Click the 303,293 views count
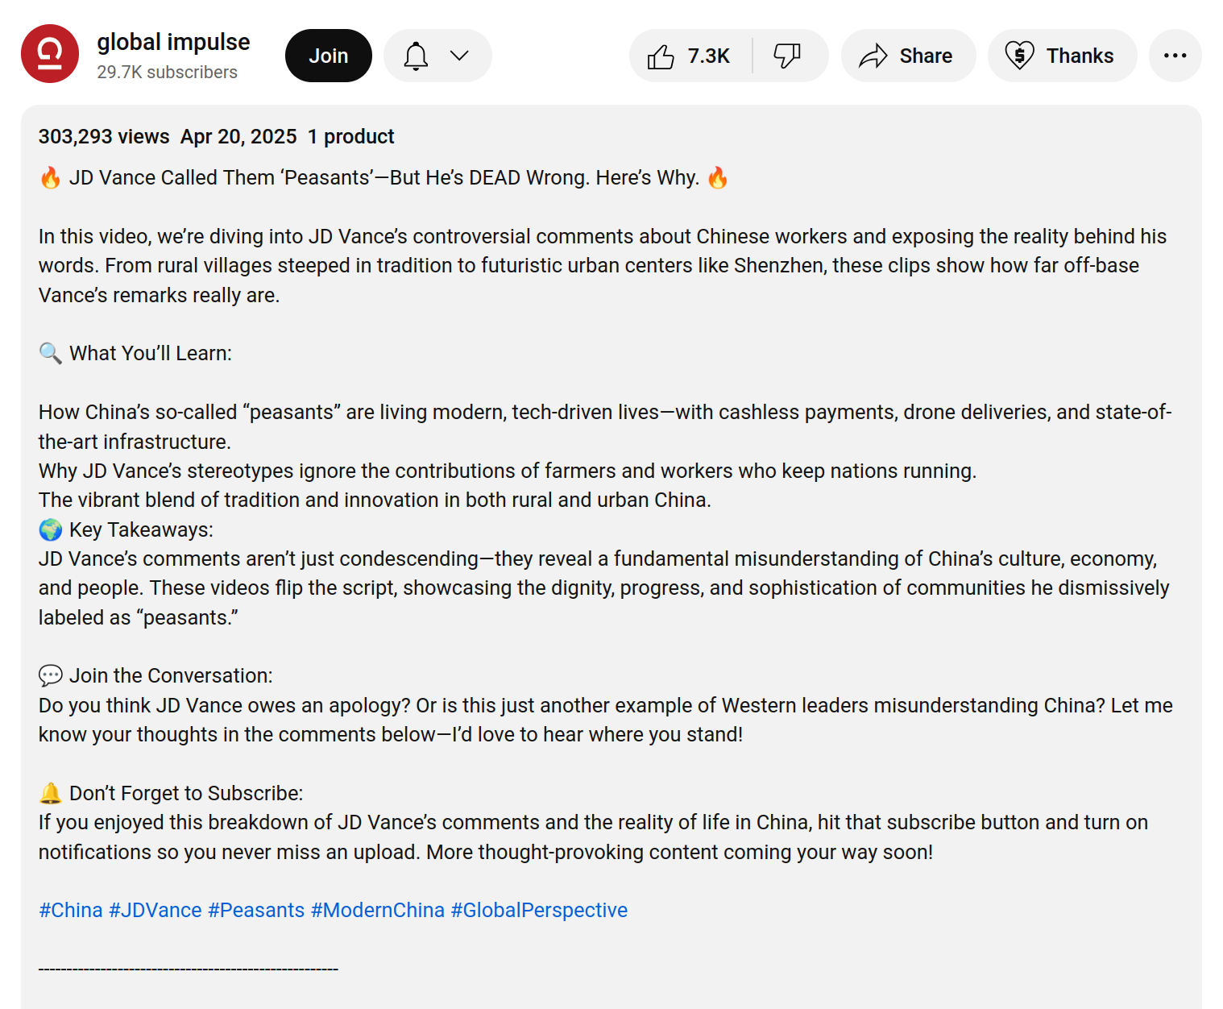The image size is (1223, 1009). [x=104, y=136]
